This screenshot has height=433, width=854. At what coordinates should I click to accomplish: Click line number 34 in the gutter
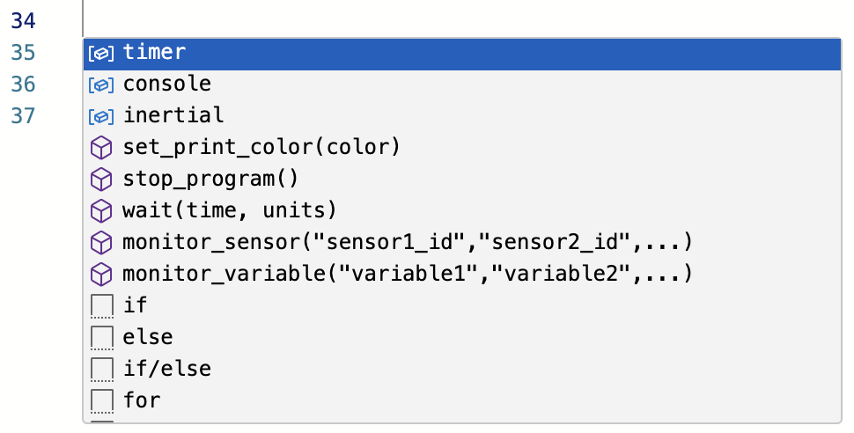point(23,19)
